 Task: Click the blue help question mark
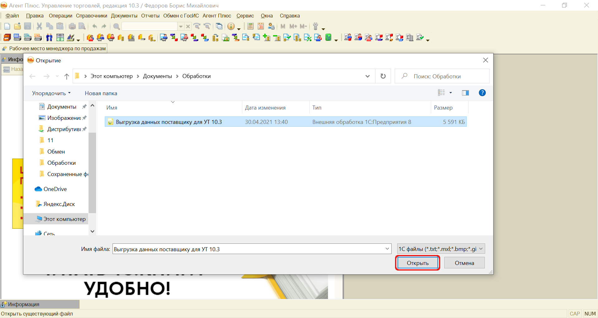[482, 93]
